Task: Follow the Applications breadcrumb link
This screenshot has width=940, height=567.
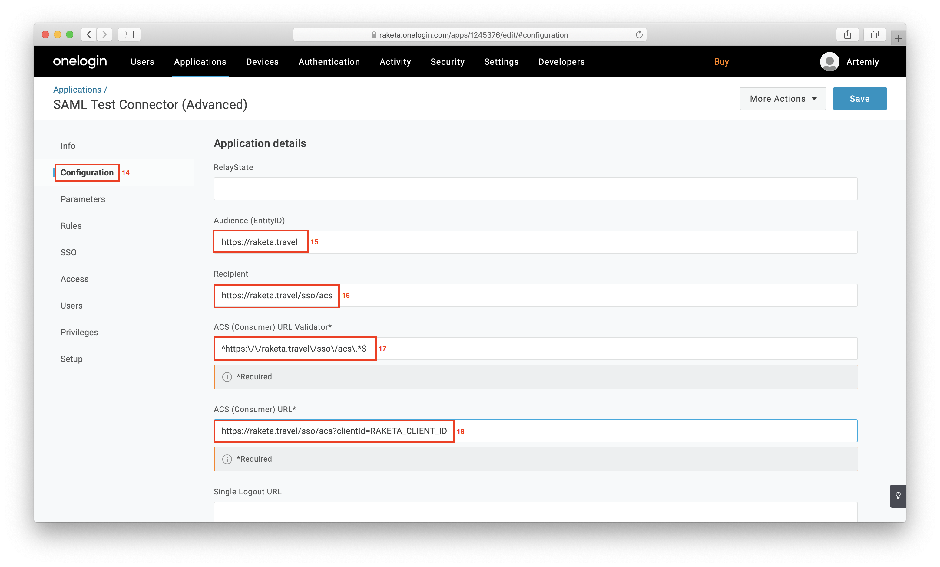Action: click(77, 90)
